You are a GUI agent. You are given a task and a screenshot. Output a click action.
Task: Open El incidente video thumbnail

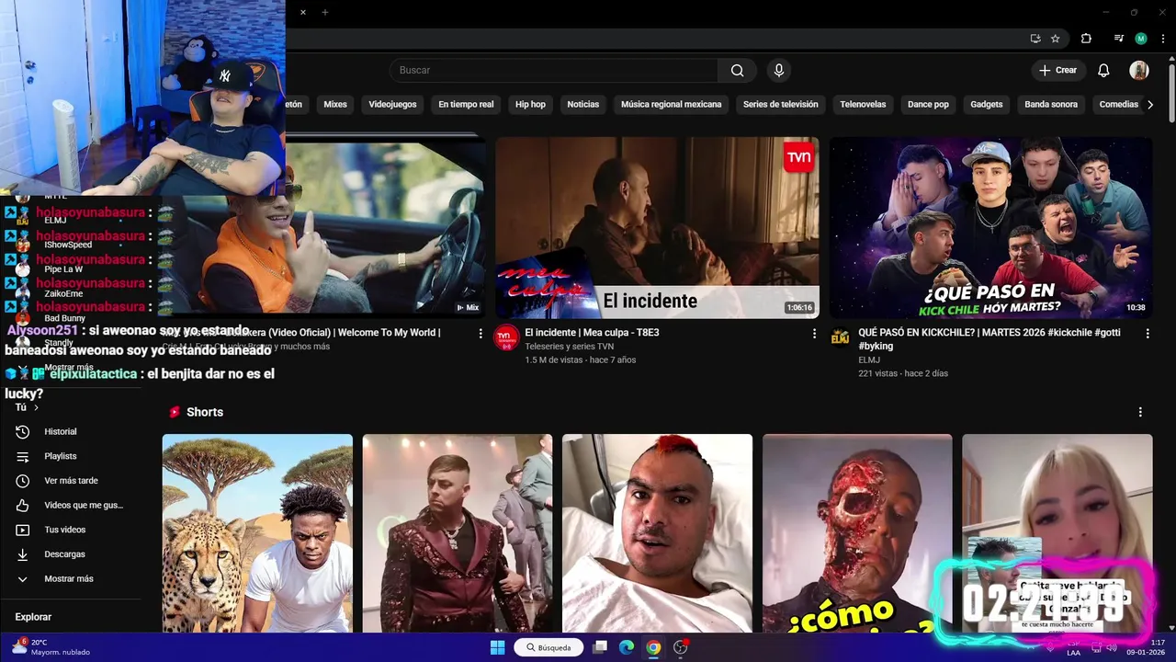tap(657, 228)
